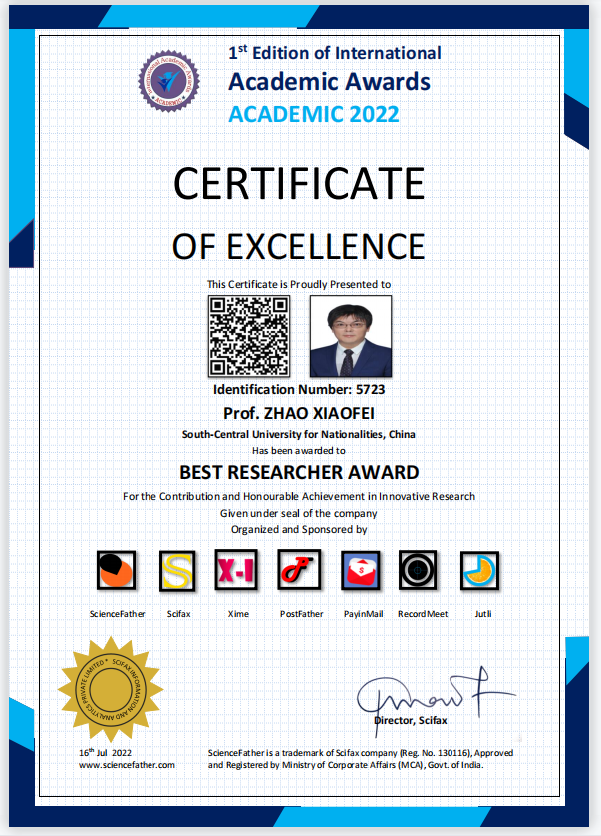Screen dimensions: 601x836
Task: Select the recipient portrait photo
Action: (x=350, y=336)
